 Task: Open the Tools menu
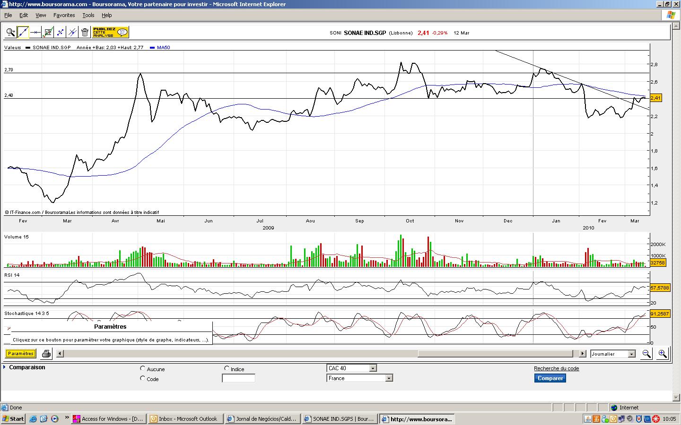[x=88, y=15]
